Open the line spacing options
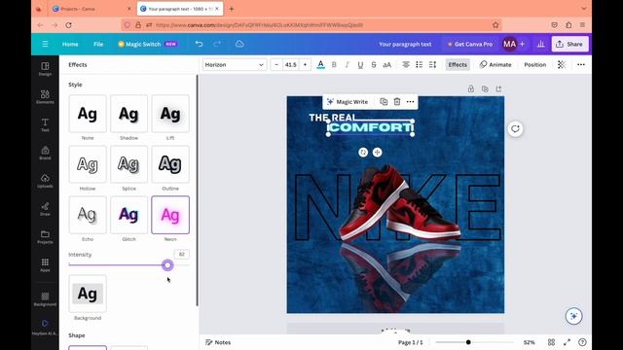This screenshot has height=350, width=623. click(x=432, y=65)
